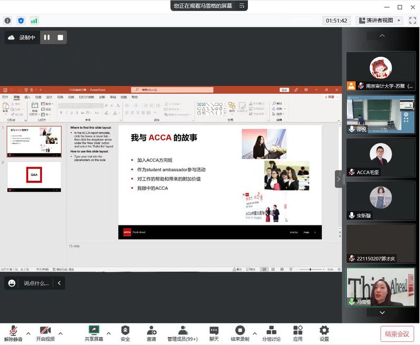Expand audio options arrow next to mute
The image size is (420, 345).
click(28, 333)
